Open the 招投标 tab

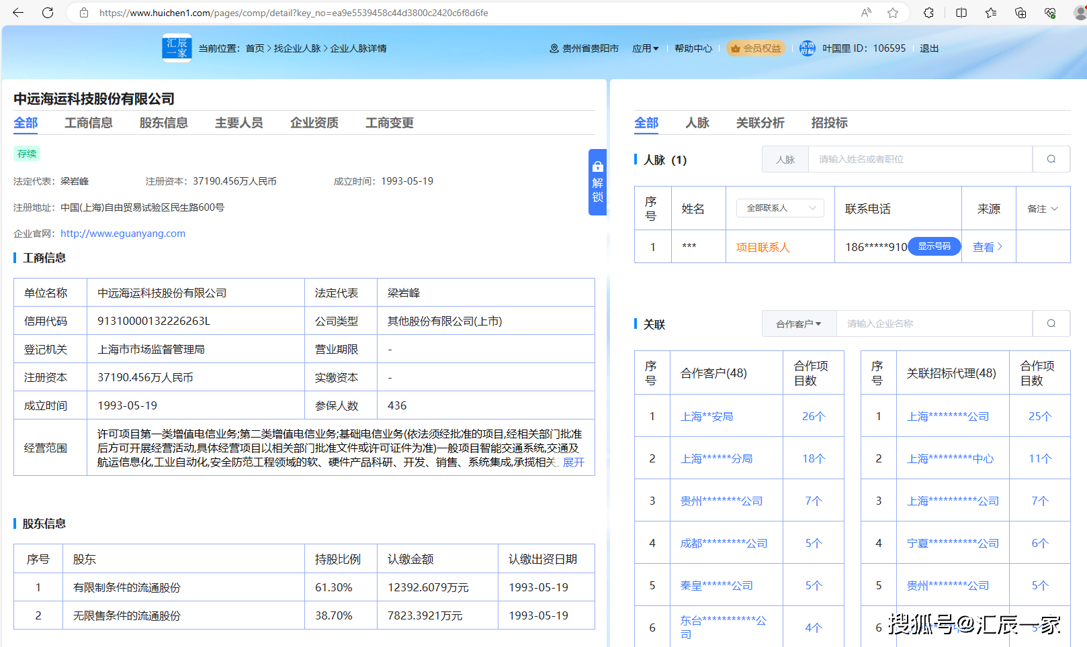coord(830,123)
